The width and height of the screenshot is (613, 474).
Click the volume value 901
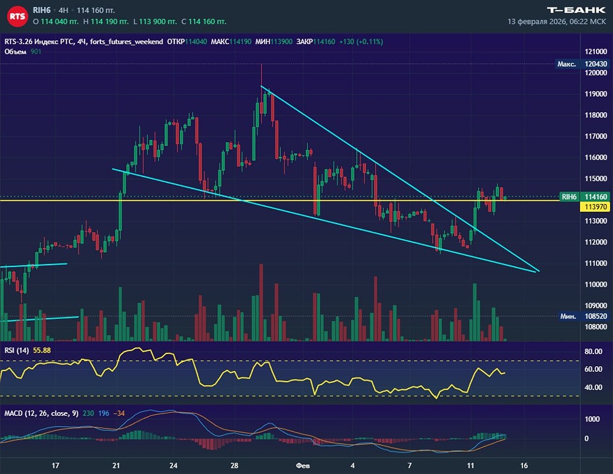pos(36,51)
